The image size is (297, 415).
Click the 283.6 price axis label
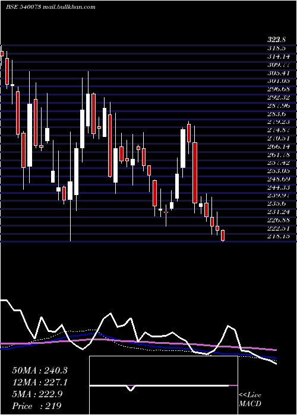(x=276, y=114)
